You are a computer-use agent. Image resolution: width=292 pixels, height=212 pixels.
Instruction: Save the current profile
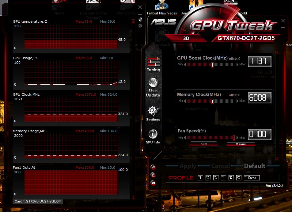[x=252, y=178]
